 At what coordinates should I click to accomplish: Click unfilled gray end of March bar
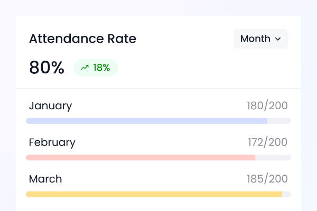click(286, 194)
